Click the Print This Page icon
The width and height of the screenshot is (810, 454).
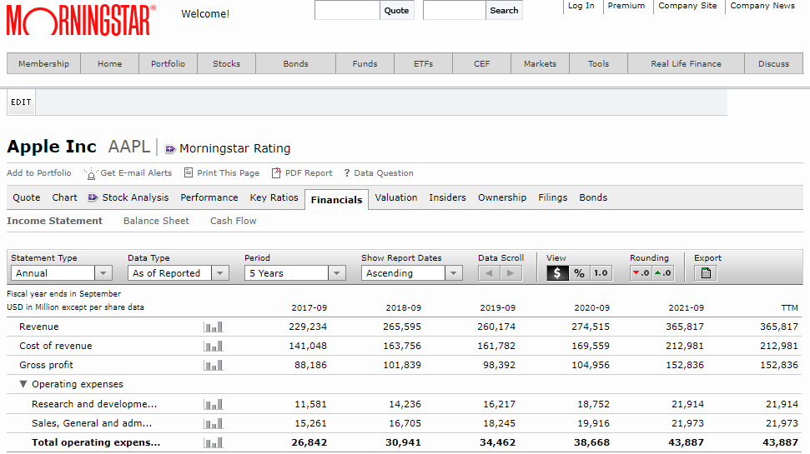(x=189, y=172)
